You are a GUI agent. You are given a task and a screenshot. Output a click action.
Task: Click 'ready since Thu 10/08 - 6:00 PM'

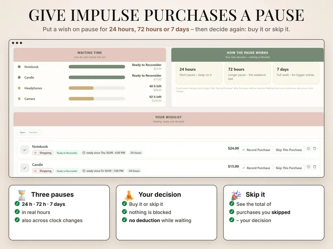click(x=104, y=153)
